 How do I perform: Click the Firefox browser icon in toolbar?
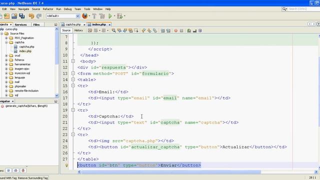tap(84, 16)
